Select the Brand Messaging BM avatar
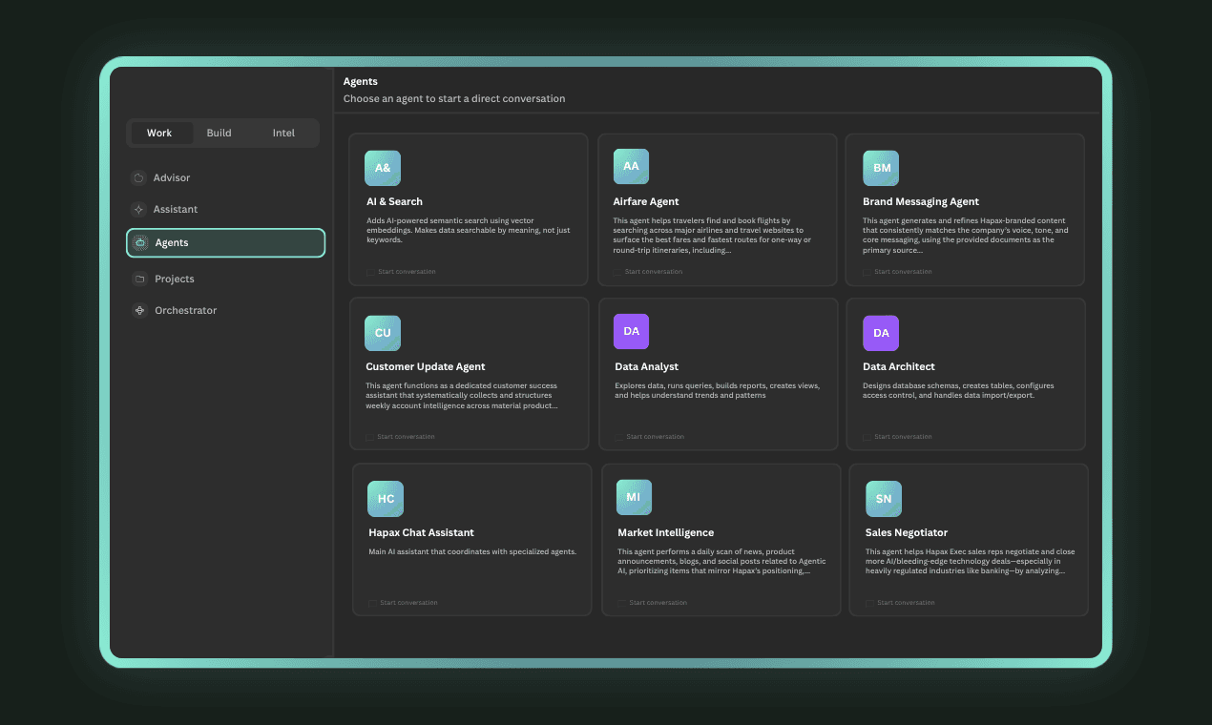1212x725 pixels. tap(881, 168)
